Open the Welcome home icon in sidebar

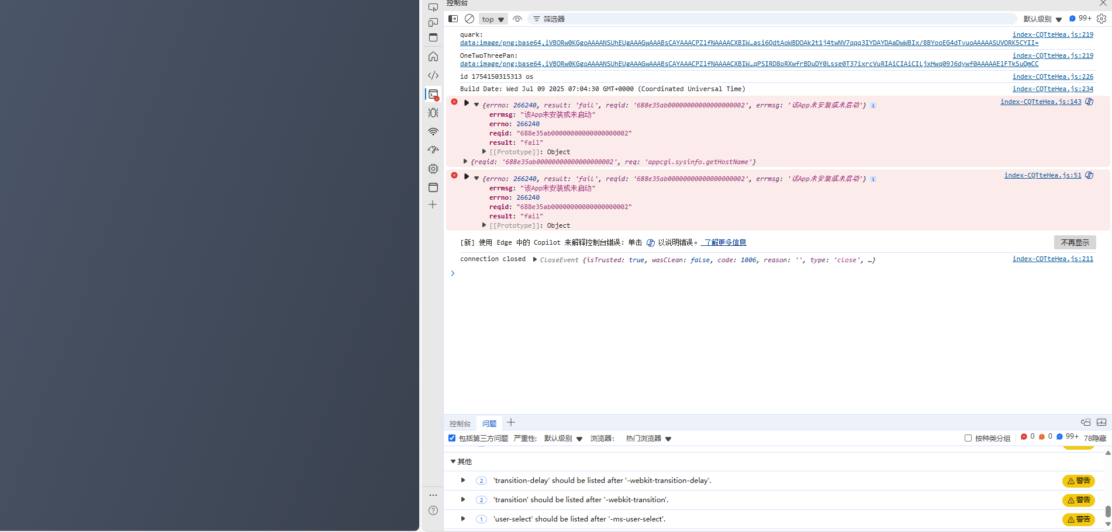click(x=433, y=57)
